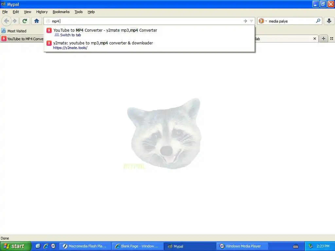Viewport: 335px width, 251px height.
Task: Switch to Blank Page Internet Explorer window
Action: click(x=137, y=246)
